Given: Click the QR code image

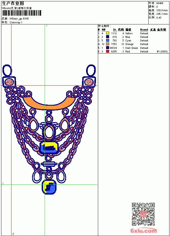Looking at the screenshot, I should click(143, 214).
